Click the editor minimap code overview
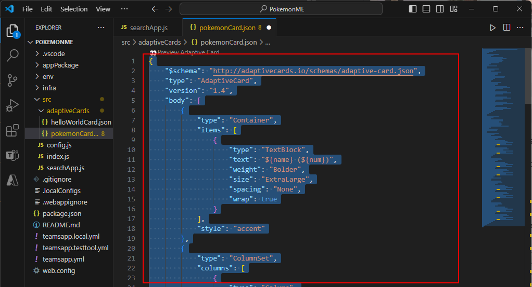The image size is (532, 287). click(503, 137)
